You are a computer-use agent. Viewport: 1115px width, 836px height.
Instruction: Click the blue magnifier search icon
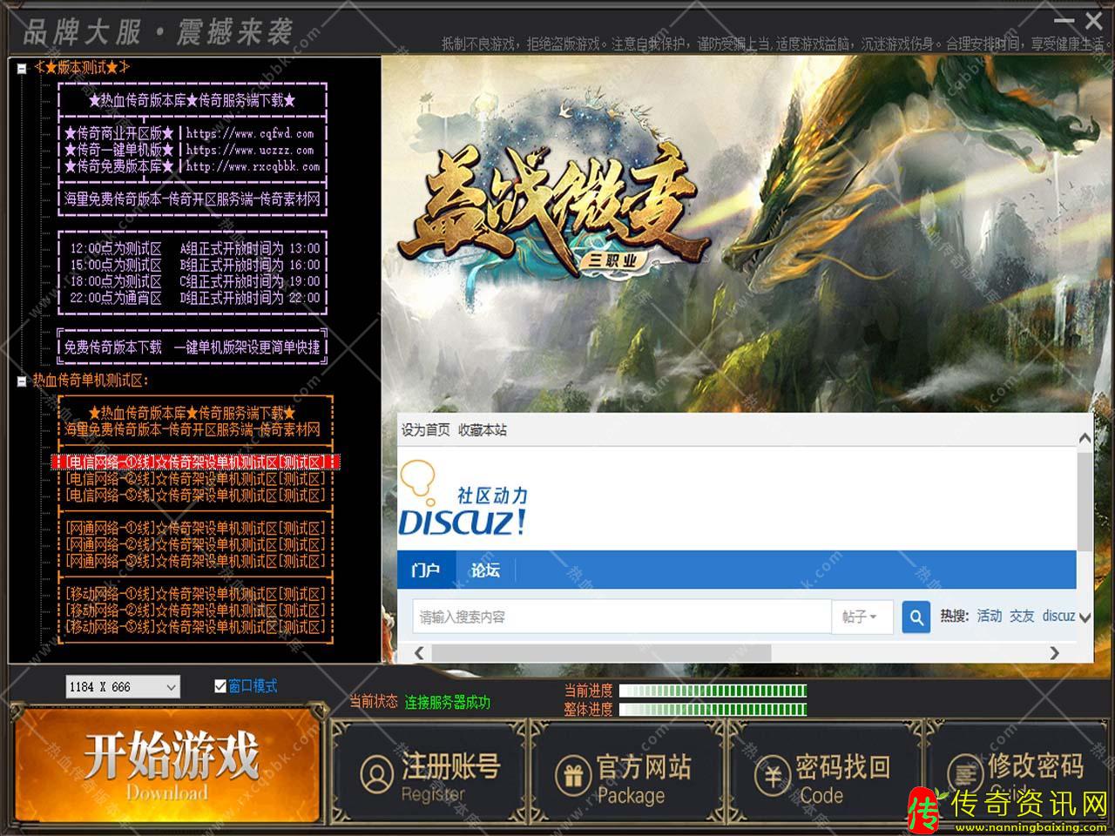(x=916, y=617)
